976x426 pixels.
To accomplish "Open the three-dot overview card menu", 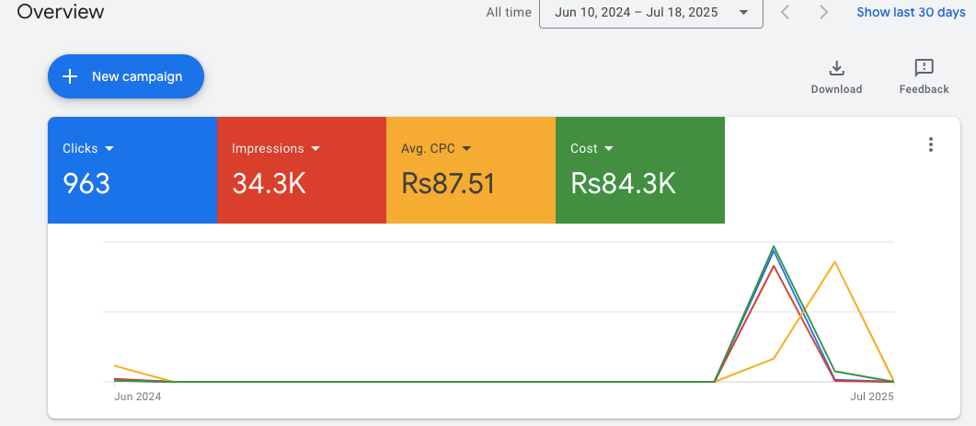I will [x=931, y=144].
